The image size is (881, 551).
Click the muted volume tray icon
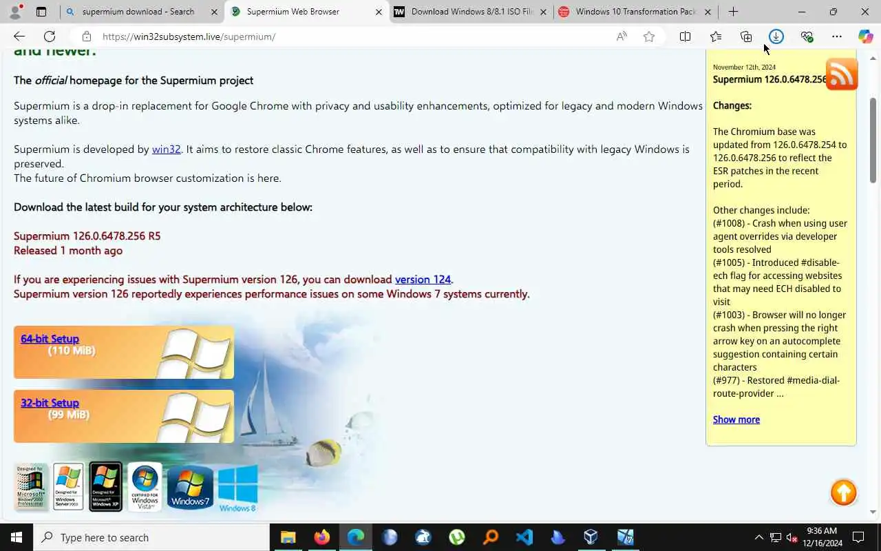point(792,537)
